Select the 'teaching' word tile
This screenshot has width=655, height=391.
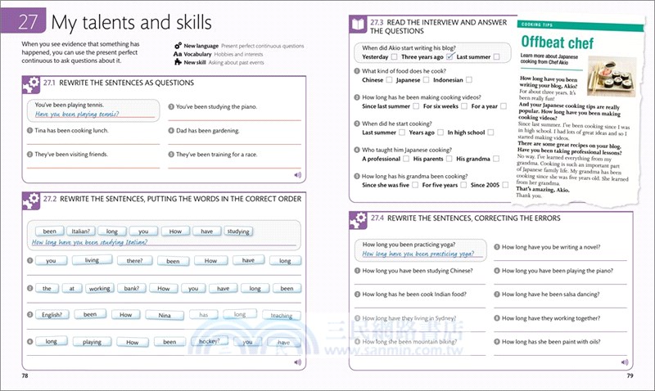click(282, 316)
